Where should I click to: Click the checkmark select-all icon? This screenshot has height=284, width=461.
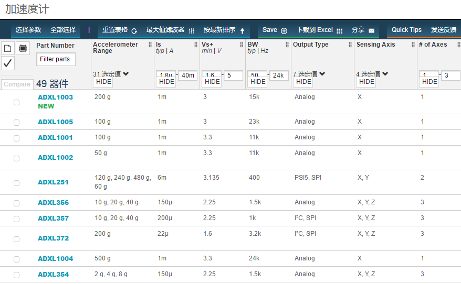point(8,63)
